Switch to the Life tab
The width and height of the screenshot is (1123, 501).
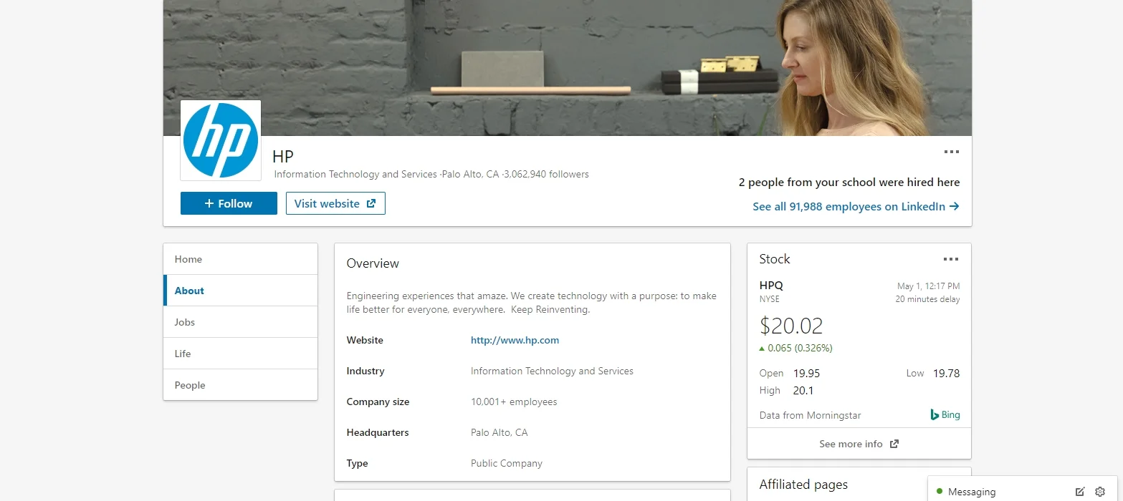[x=241, y=354]
